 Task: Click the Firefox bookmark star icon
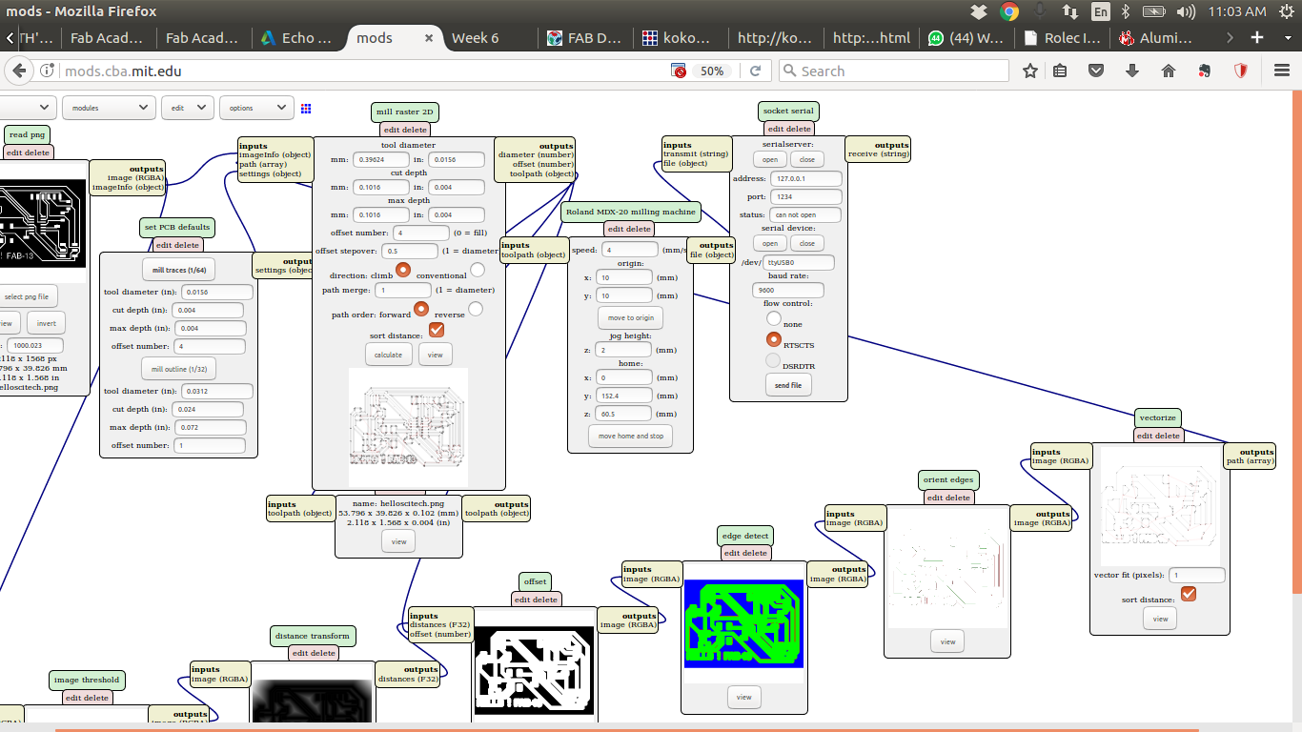tap(1030, 71)
